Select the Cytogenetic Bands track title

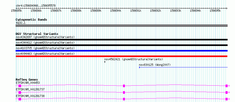point(31,20)
